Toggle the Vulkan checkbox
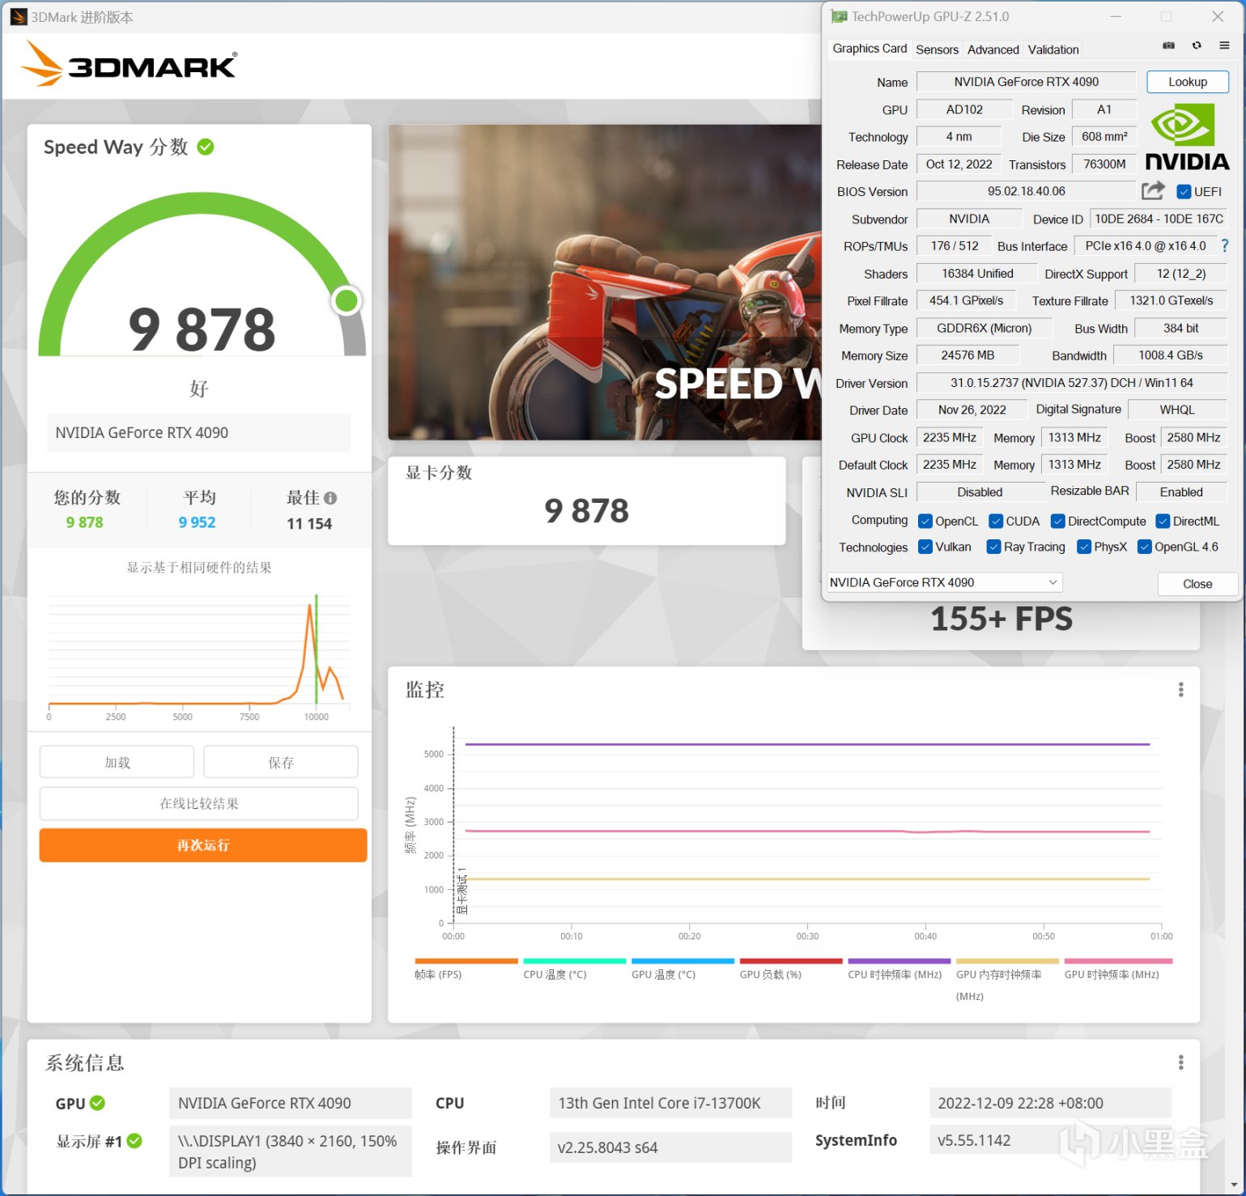Viewport: 1246px width, 1196px height. (x=925, y=547)
